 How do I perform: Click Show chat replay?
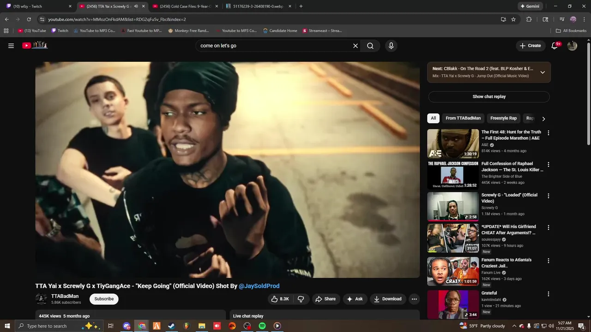pyautogui.click(x=489, y=97)
